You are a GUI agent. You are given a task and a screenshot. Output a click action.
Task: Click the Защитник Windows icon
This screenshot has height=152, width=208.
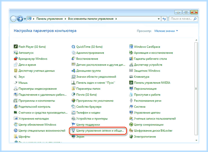pos(131,71)
